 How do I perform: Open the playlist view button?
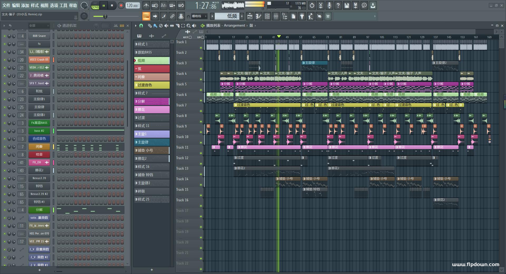click(250, 16)
